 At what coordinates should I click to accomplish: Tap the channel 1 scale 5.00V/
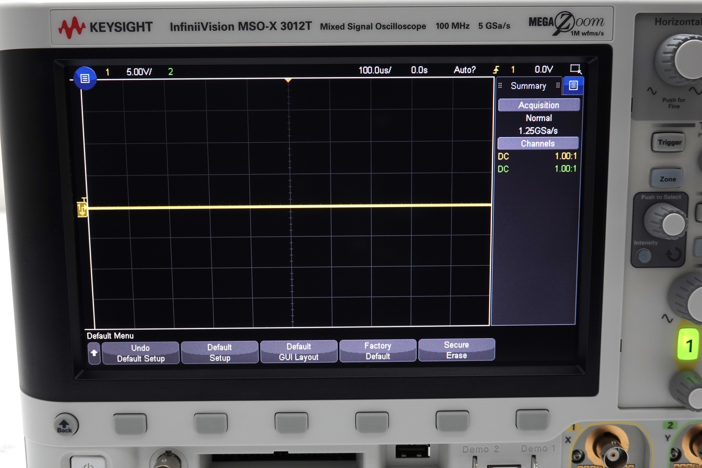click(x=139, y=71)
